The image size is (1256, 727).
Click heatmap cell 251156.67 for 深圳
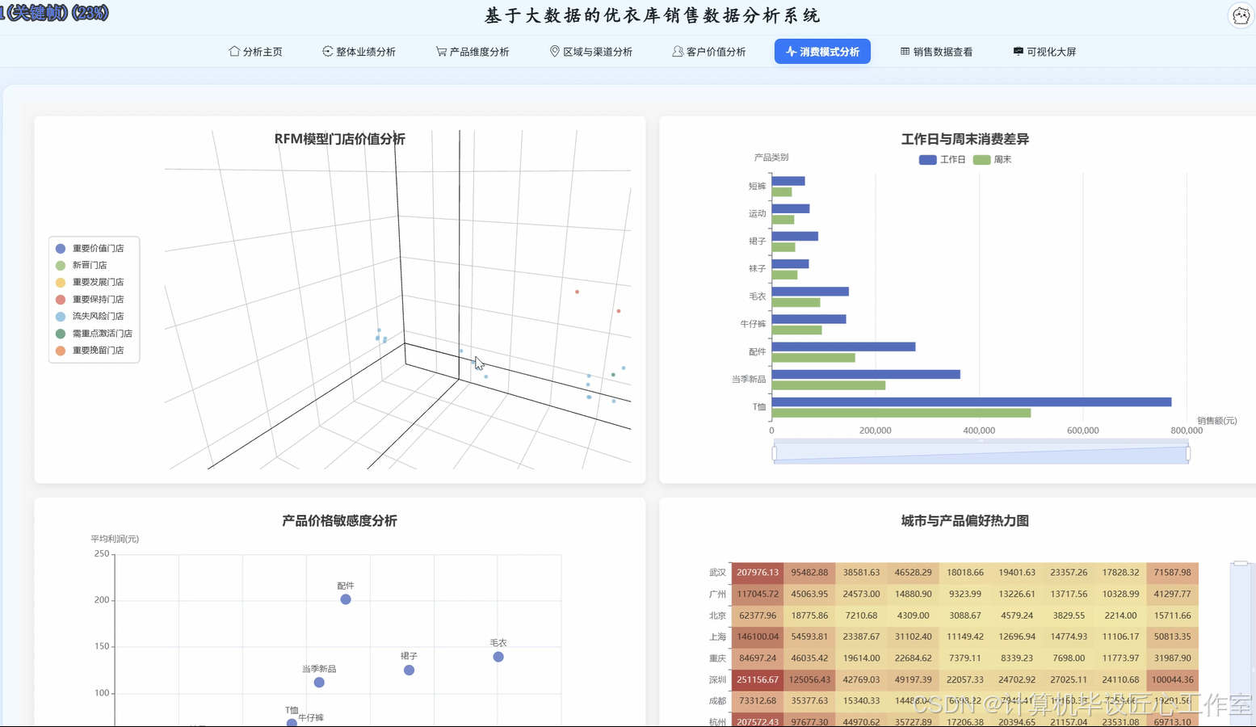758,680
